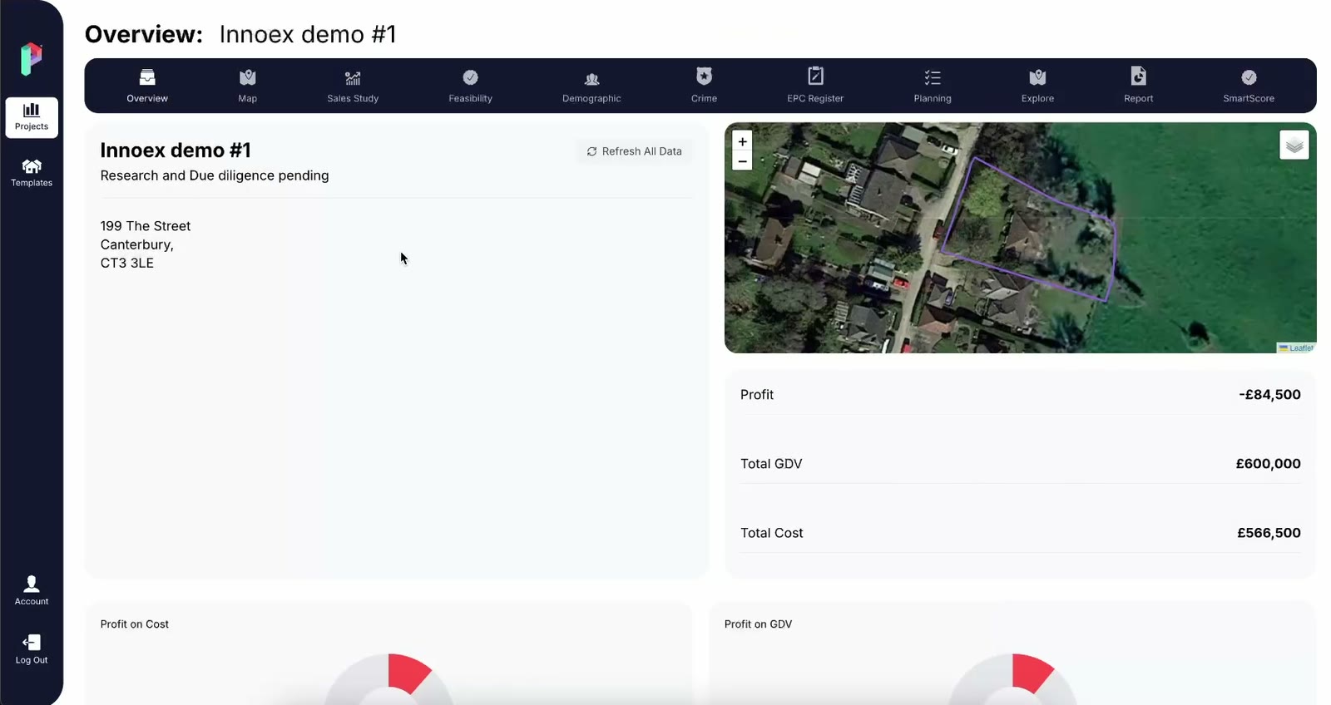
Task: Open the Planning checklist icon
Action: (933, 77)
